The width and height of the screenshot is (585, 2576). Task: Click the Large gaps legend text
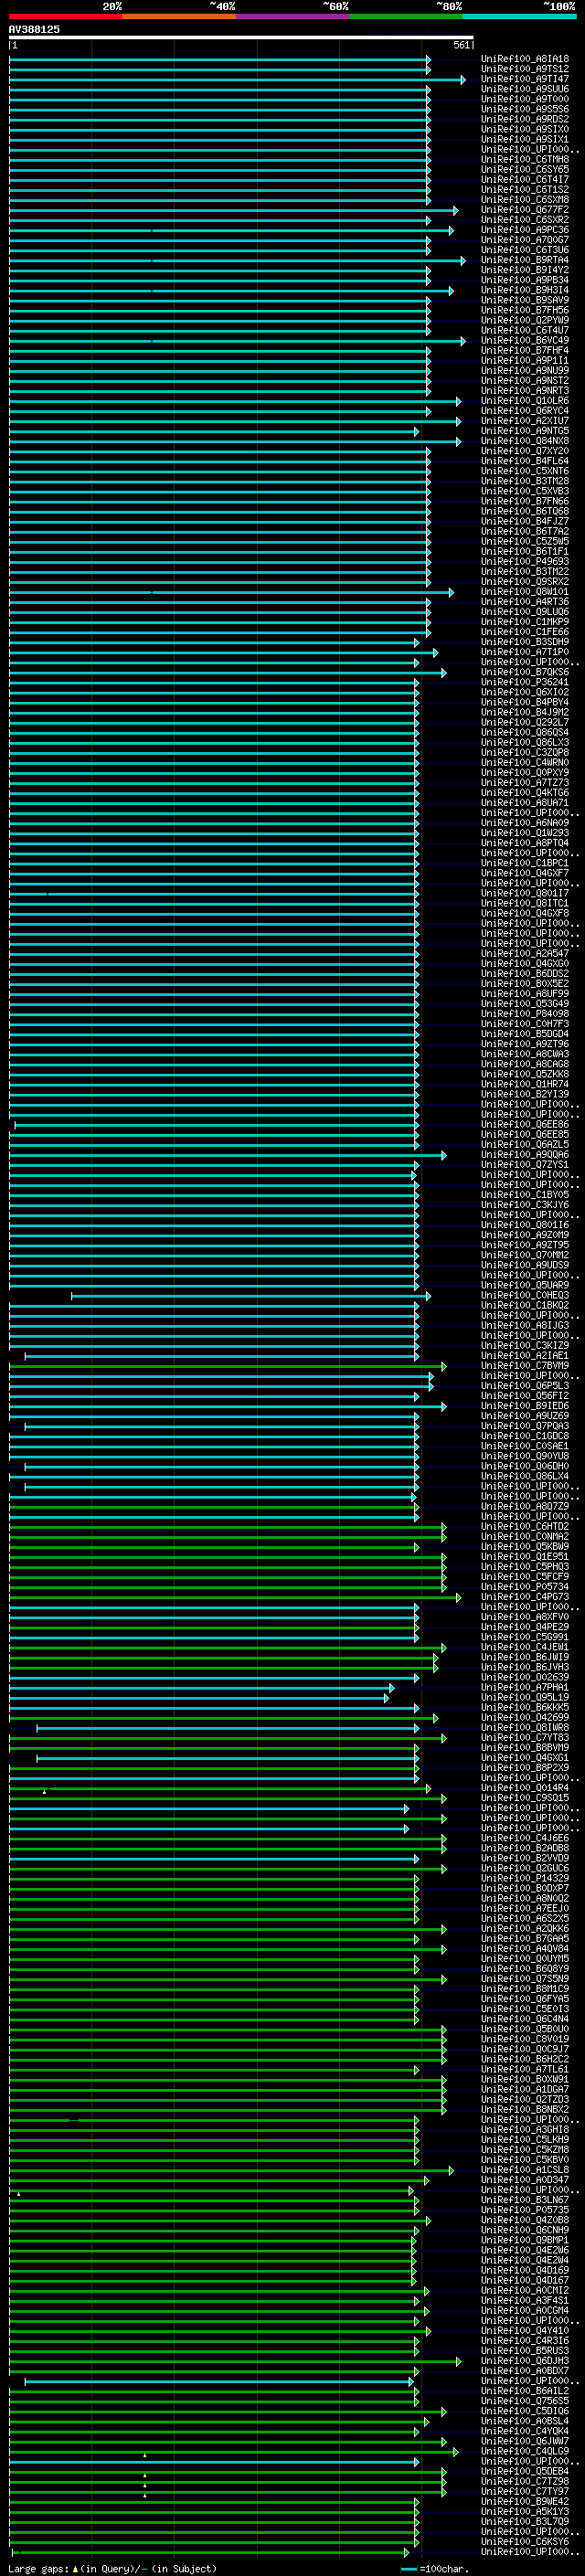coord(112,2568)
